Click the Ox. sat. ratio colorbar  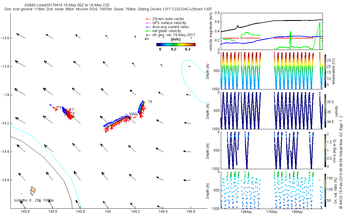[x=325, y=189]
